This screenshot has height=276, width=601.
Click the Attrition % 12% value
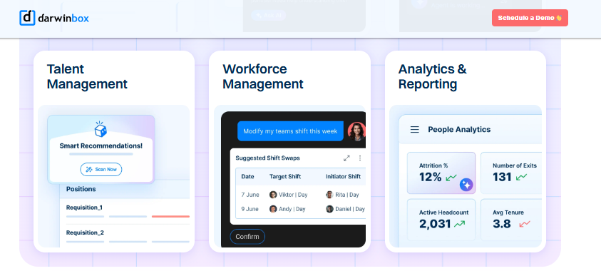[x=431, y=177]
